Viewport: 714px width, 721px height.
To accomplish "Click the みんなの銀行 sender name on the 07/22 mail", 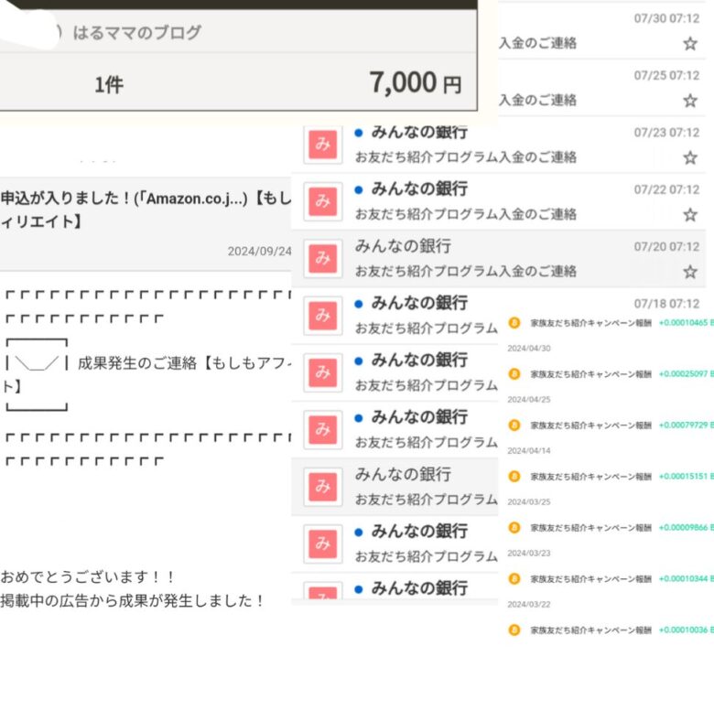I will tap(419, 188).
